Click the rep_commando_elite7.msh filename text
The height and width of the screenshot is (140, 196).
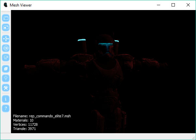(x=50, y=116)
